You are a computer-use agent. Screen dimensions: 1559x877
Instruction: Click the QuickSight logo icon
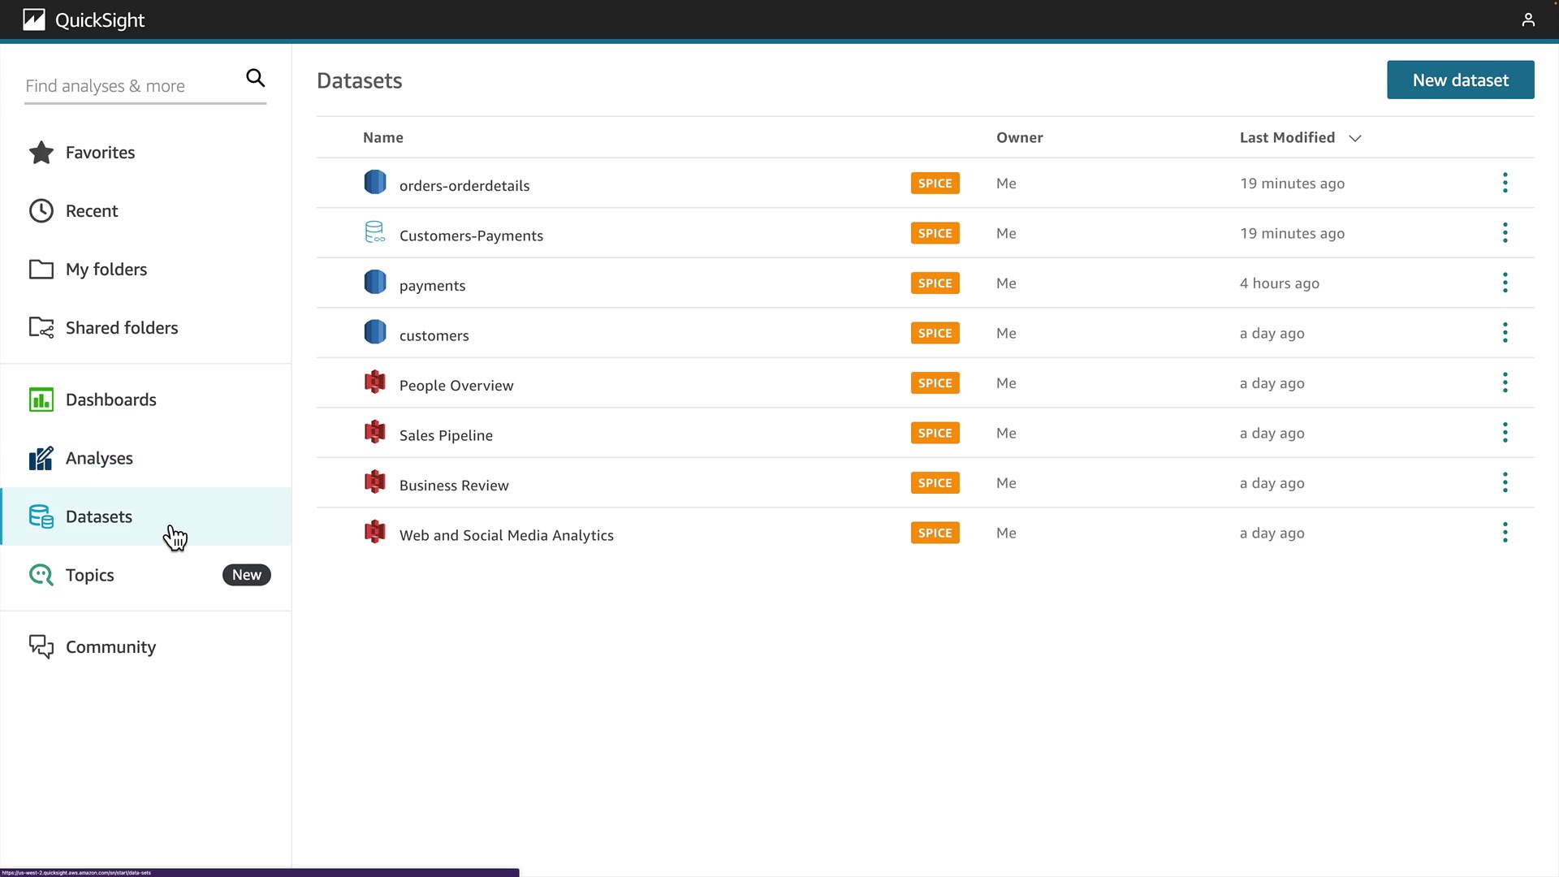pyautogui.click(x=34, y=19)
